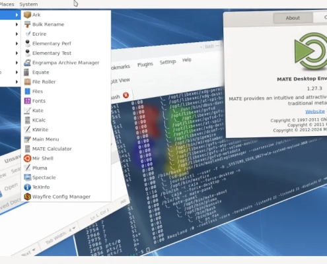Click the Engrampa Archive Manager icon
Image resolution: width=327 pixels, height=264 pixels.
tap(27, 63)
